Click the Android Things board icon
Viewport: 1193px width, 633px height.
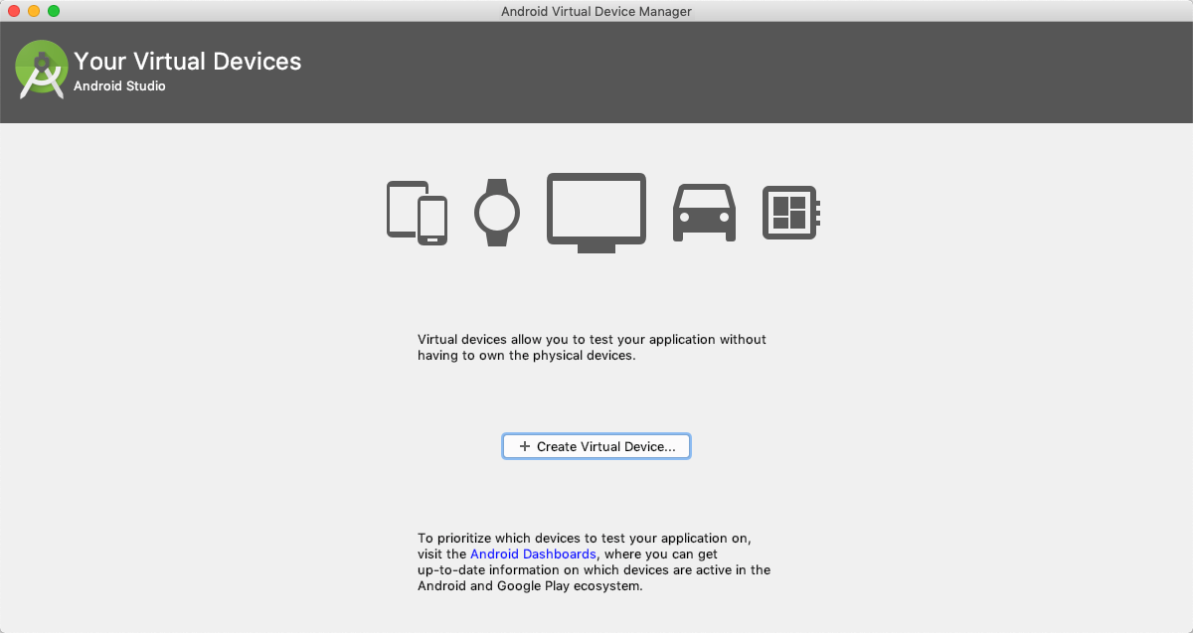pyautogui.click(x=791, y=213)
